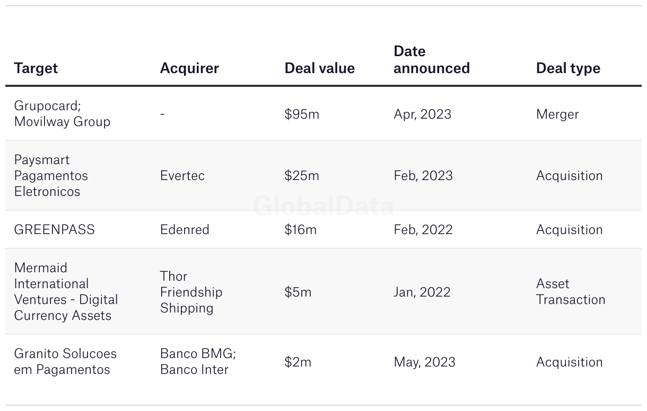Viewport: 647px width, 411px height.
Task: Click the Edenred acquirer name
Action: 185,230
